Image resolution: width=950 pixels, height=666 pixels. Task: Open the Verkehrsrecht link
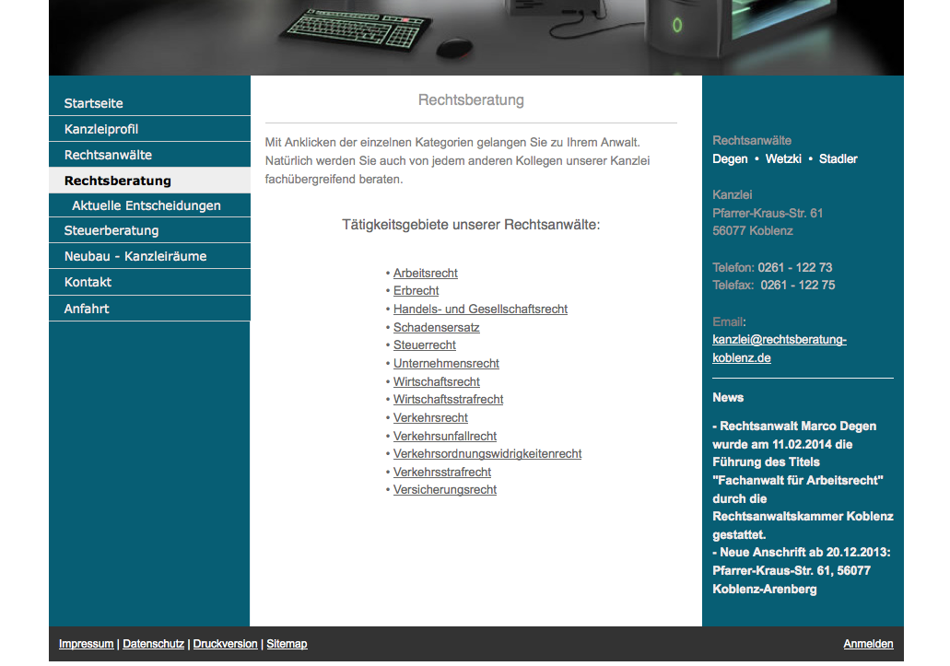point(430,418)
